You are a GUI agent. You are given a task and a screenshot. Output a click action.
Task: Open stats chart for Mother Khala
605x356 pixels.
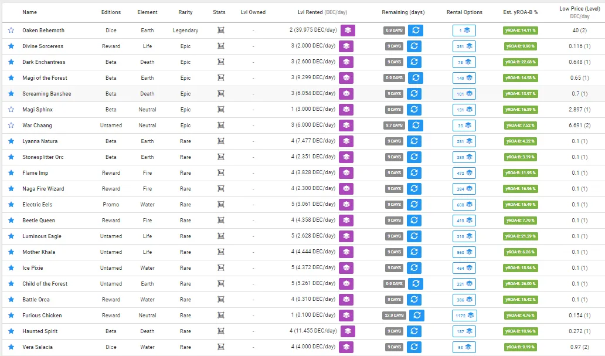tap(220, 252)
